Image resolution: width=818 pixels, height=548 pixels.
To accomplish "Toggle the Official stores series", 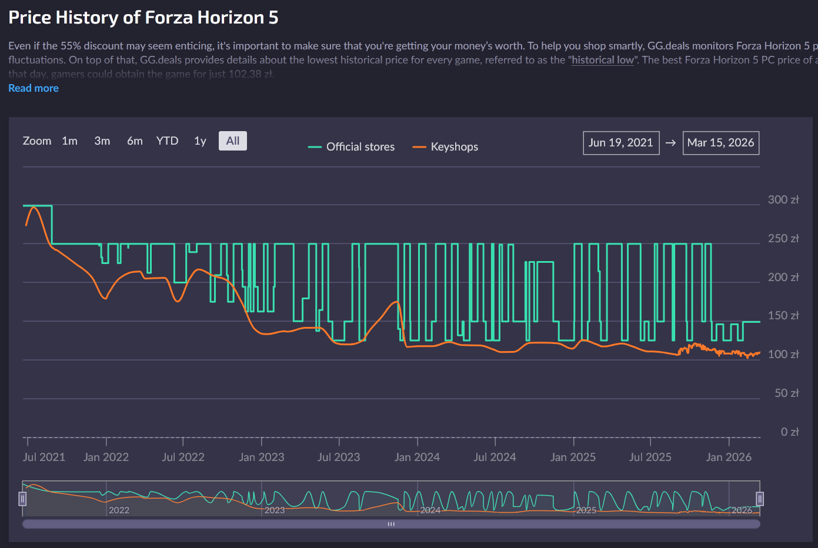I will tap(360, 147).
